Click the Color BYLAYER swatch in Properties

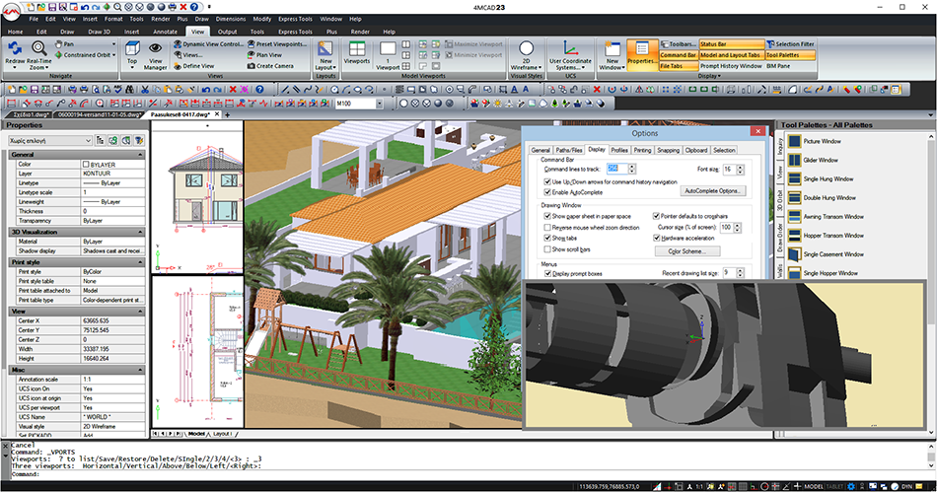(x=86, y=165)
